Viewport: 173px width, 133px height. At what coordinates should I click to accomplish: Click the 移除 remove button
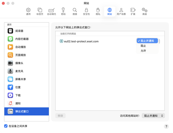pyautogui.click(x=60, y=116)
